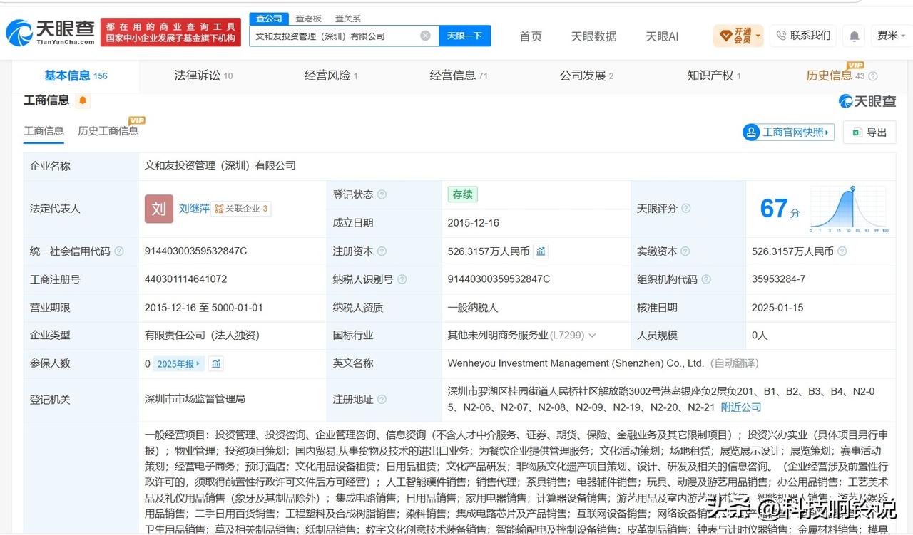This screenshot has width=913, height=535.
Task: Open 天眼AI in top navigation
Action: pos(662,36)
